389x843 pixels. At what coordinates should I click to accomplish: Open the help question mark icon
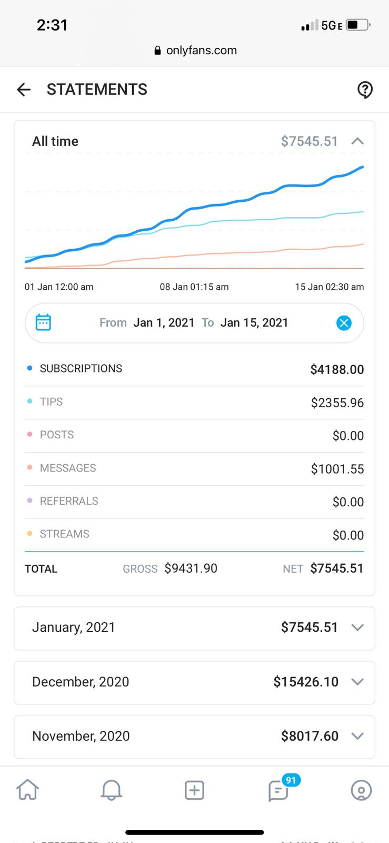coord(364,90)
